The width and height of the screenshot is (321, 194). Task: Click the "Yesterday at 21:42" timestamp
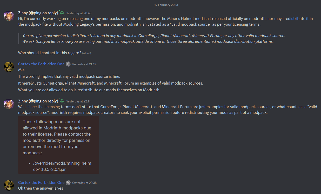84,64
